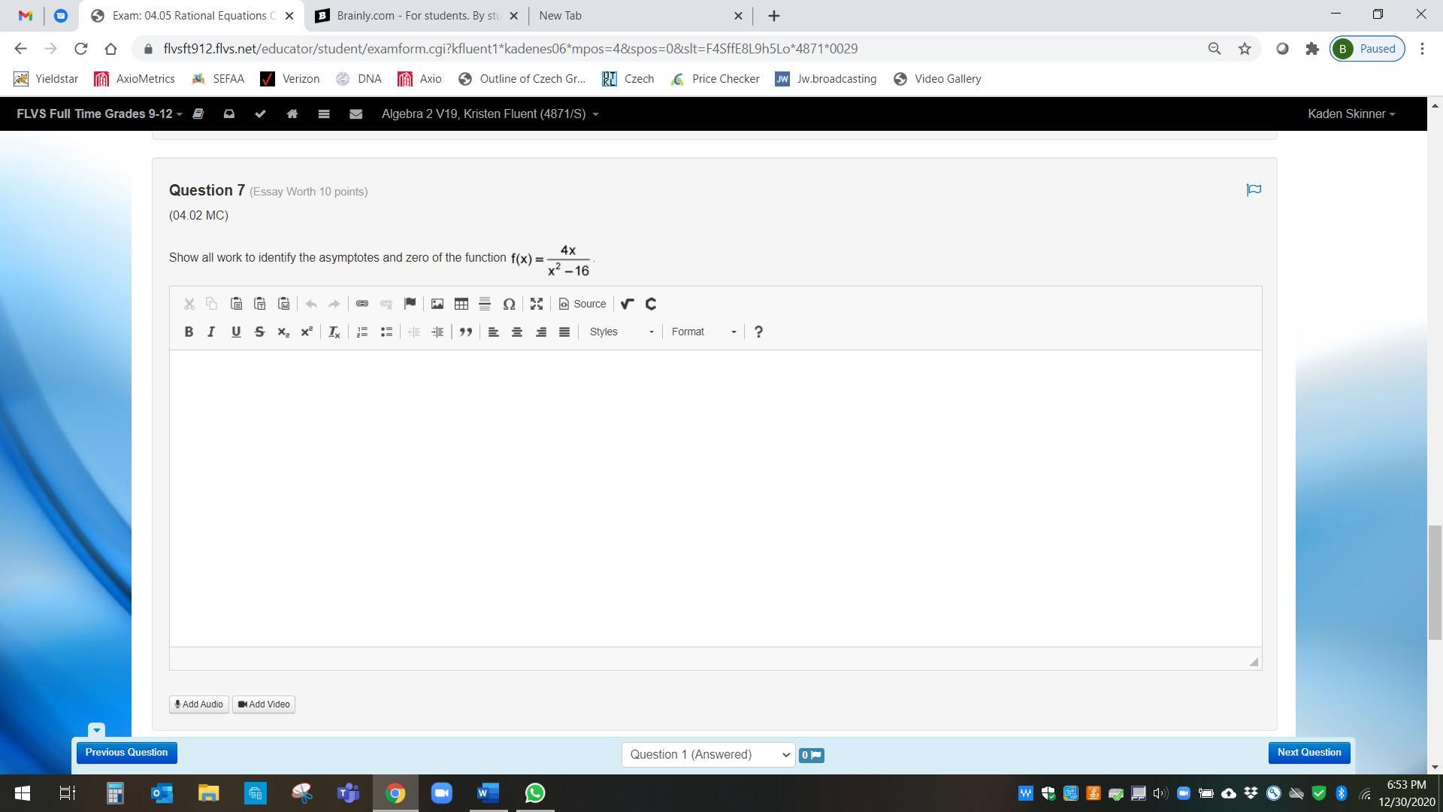Click the Next Question button
This screenshot has width=1443, height=812.
[x=1308, y=753]
